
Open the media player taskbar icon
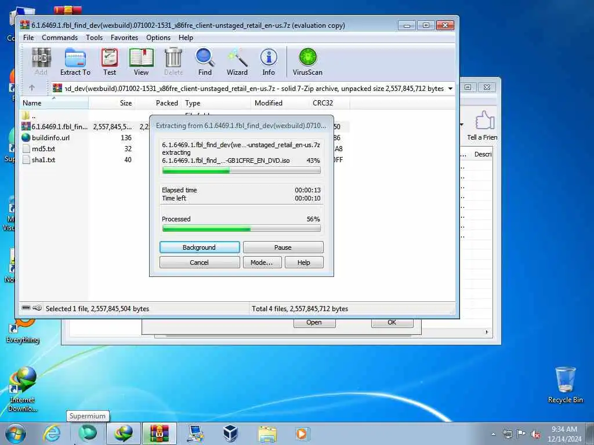pyautogui.click(x=302, y=433)
